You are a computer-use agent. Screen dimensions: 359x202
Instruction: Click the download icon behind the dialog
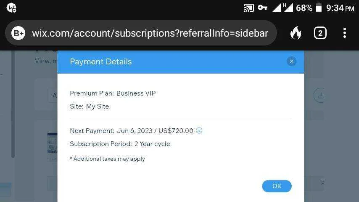(319, 95)
